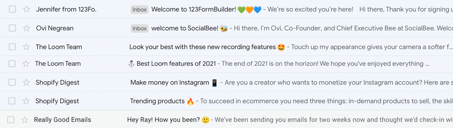453x128 pixels.
Task: Open welcome to SocialBee! message
Action: [185, 28]
